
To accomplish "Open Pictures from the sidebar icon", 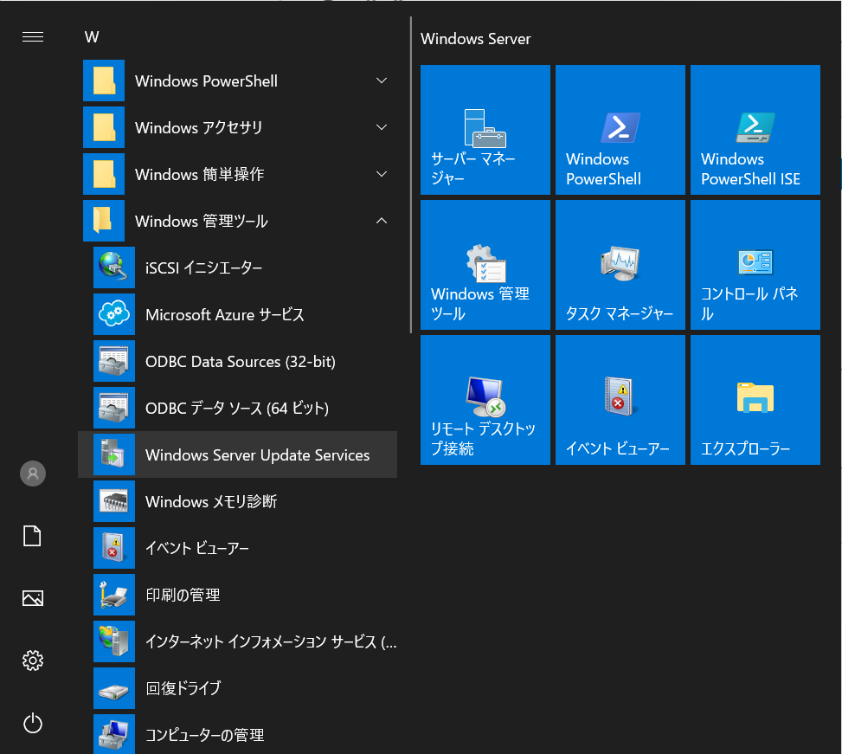I will pos(33,598).
